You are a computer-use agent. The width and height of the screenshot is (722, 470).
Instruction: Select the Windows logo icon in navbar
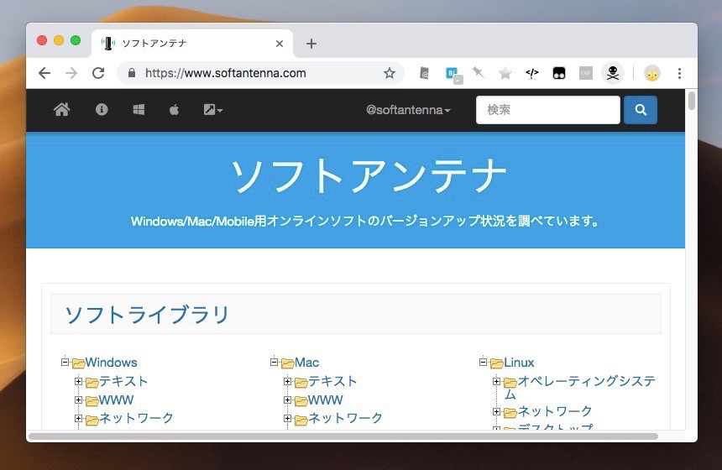click(x=139, y=110)
